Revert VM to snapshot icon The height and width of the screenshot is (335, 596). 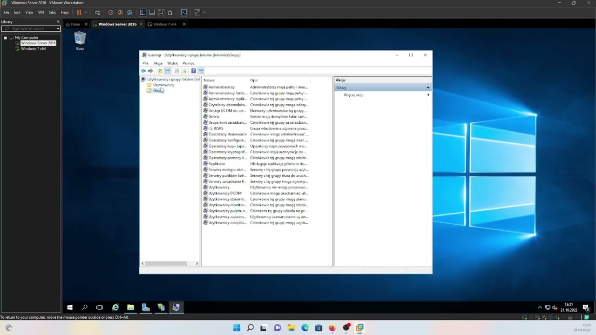[120, 13]
